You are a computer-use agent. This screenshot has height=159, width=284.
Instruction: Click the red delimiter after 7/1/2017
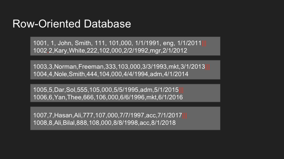point(185,115)
